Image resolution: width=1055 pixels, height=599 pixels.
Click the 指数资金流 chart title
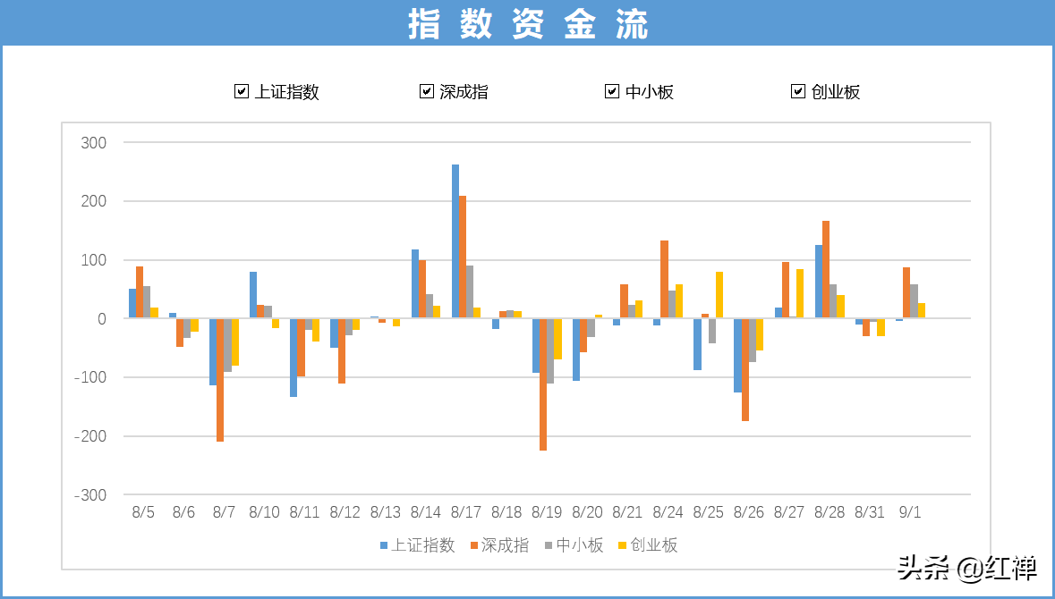(528, 23)
